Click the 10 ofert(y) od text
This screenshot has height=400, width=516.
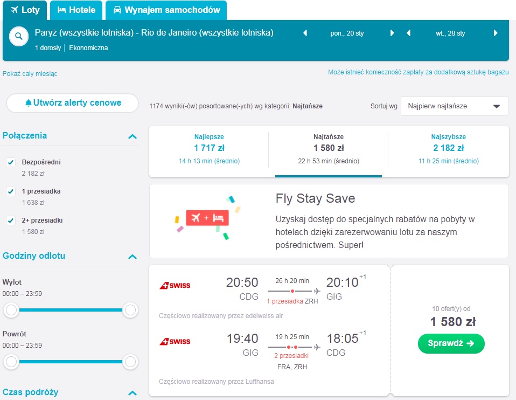tap(451, 309)
